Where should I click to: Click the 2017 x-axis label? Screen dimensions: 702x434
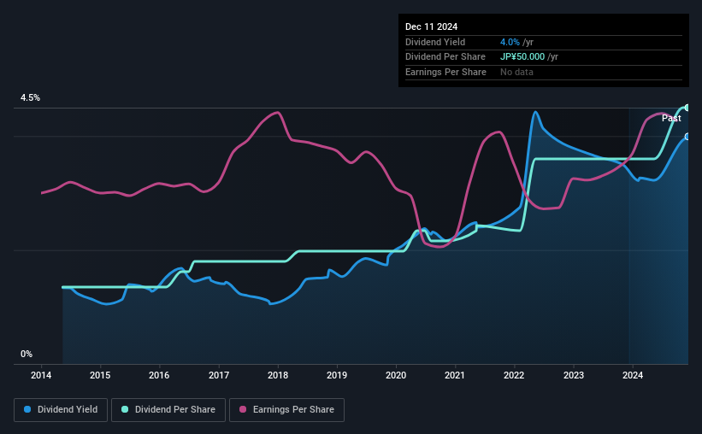tap(219, 375)
